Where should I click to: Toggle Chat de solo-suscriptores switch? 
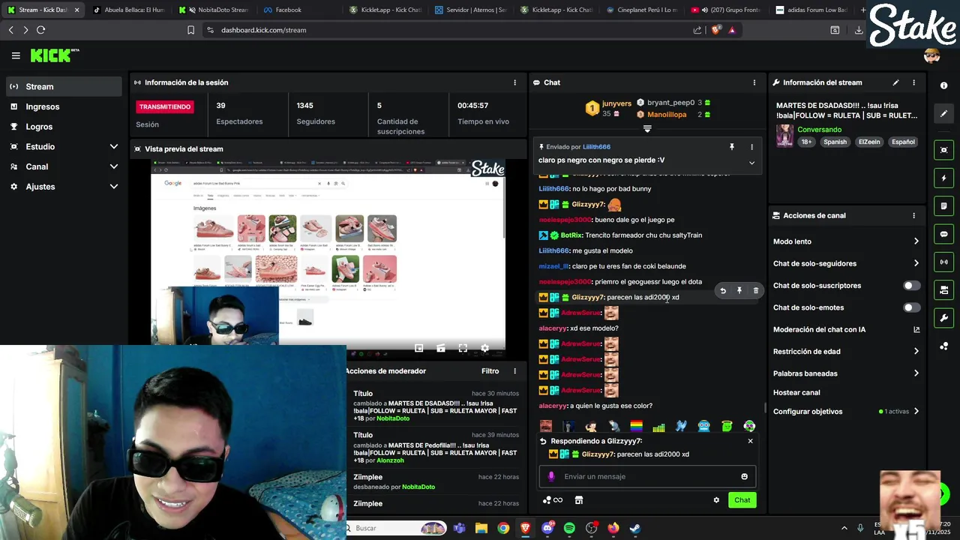911,286
